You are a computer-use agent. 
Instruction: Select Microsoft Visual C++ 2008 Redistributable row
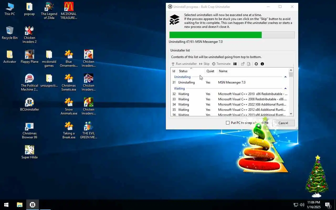click(229, 99)
